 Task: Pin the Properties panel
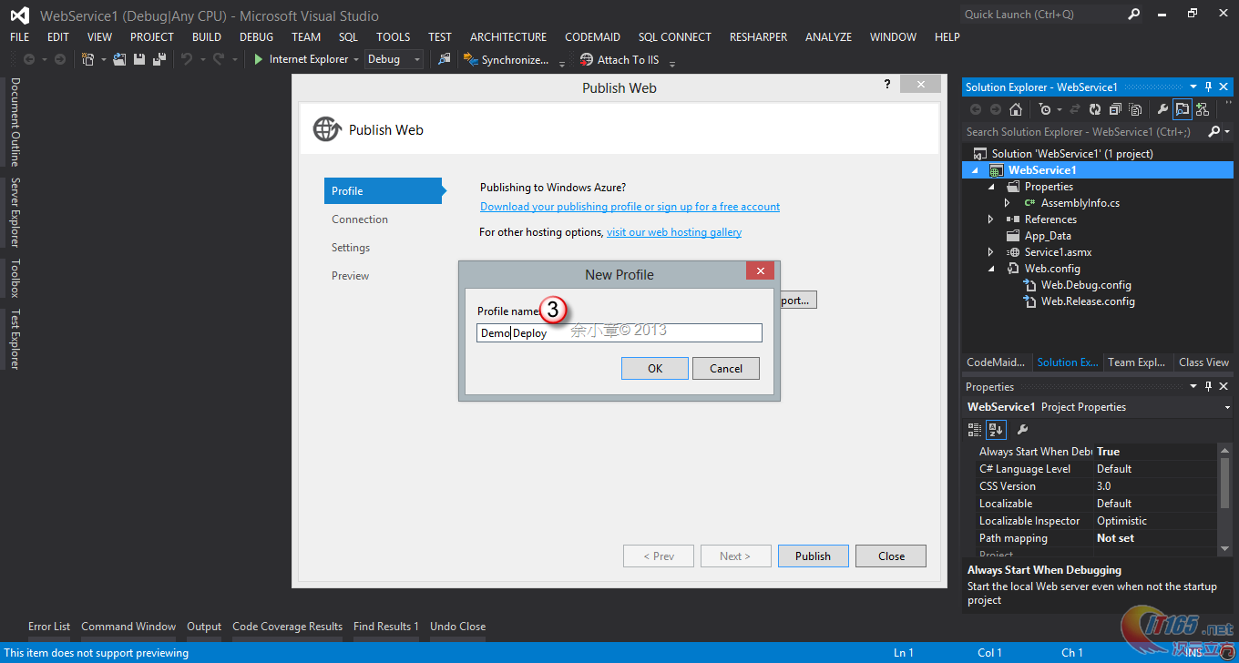click(x=1209, y=387)
